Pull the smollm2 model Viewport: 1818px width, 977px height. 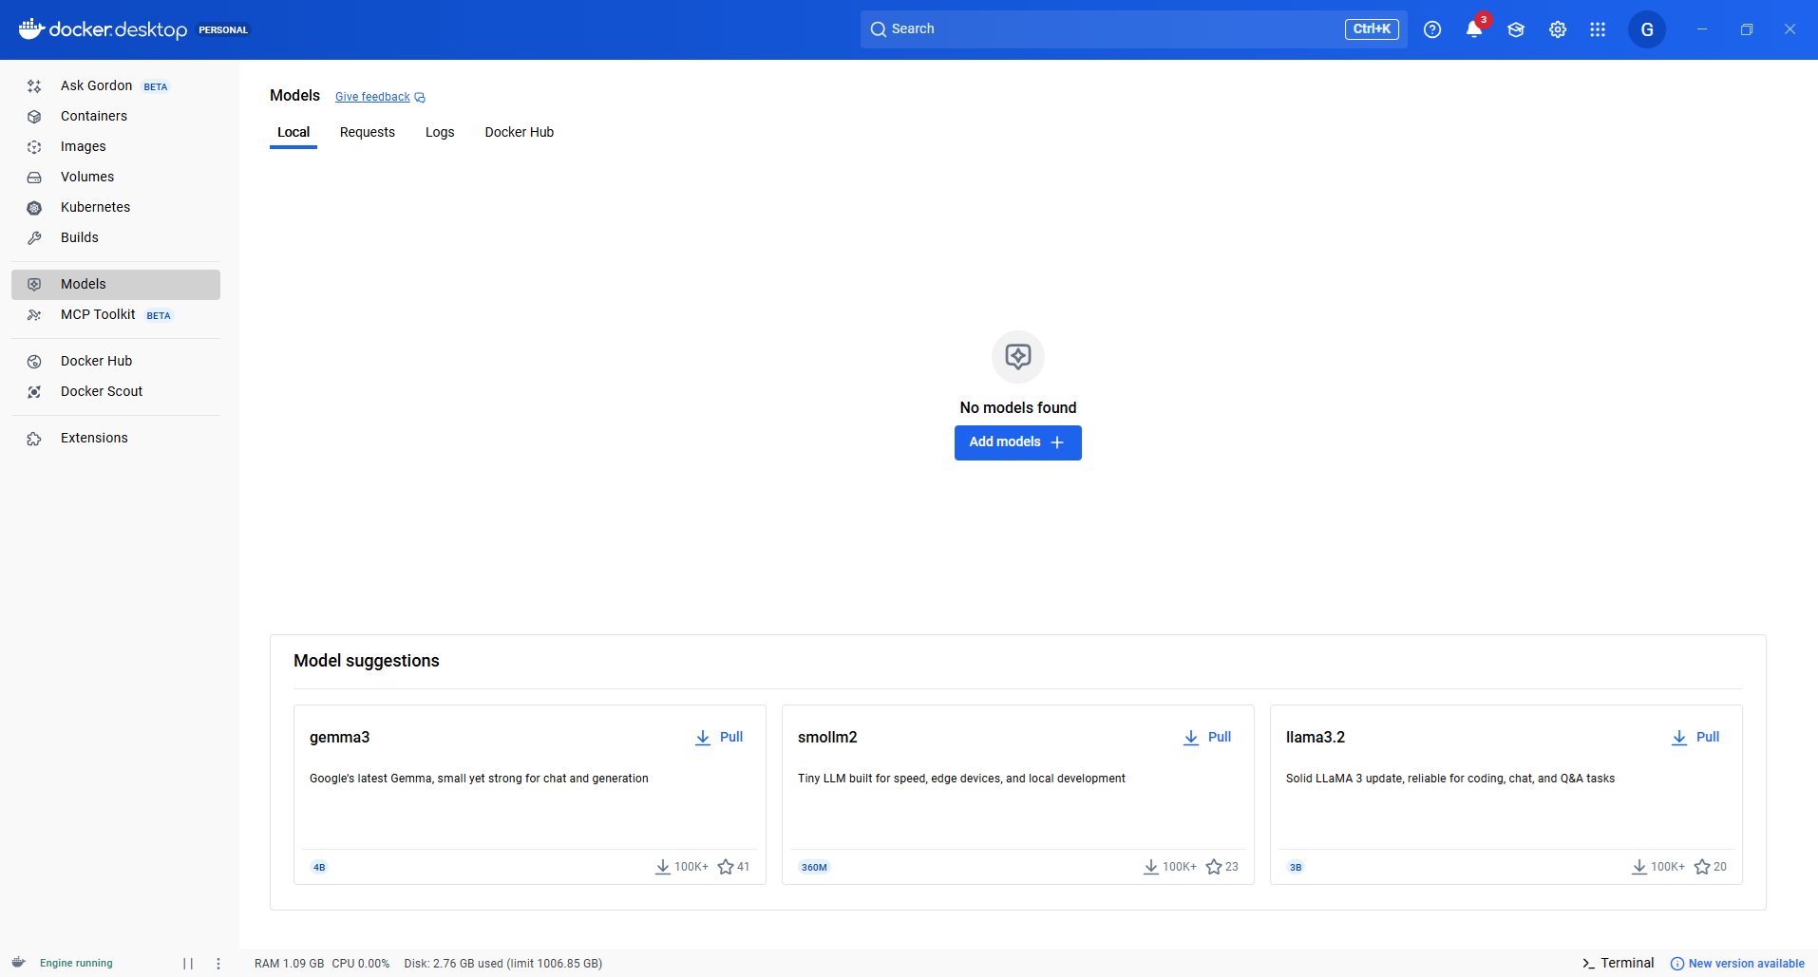[x=1207, y=738]
